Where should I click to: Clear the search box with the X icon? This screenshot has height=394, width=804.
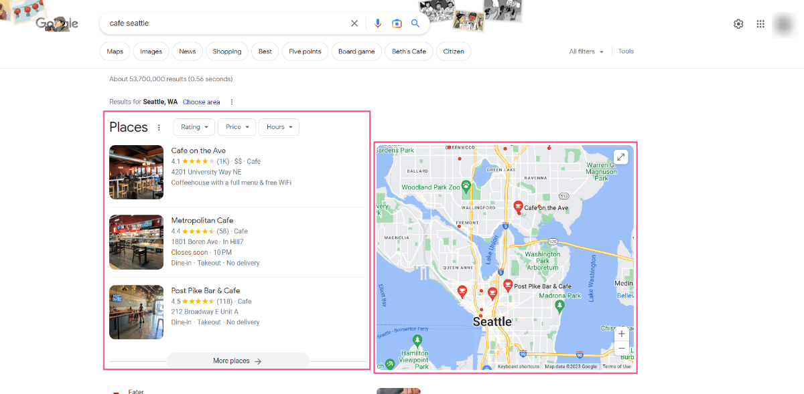pyautogui.click(x=354, y=23)
